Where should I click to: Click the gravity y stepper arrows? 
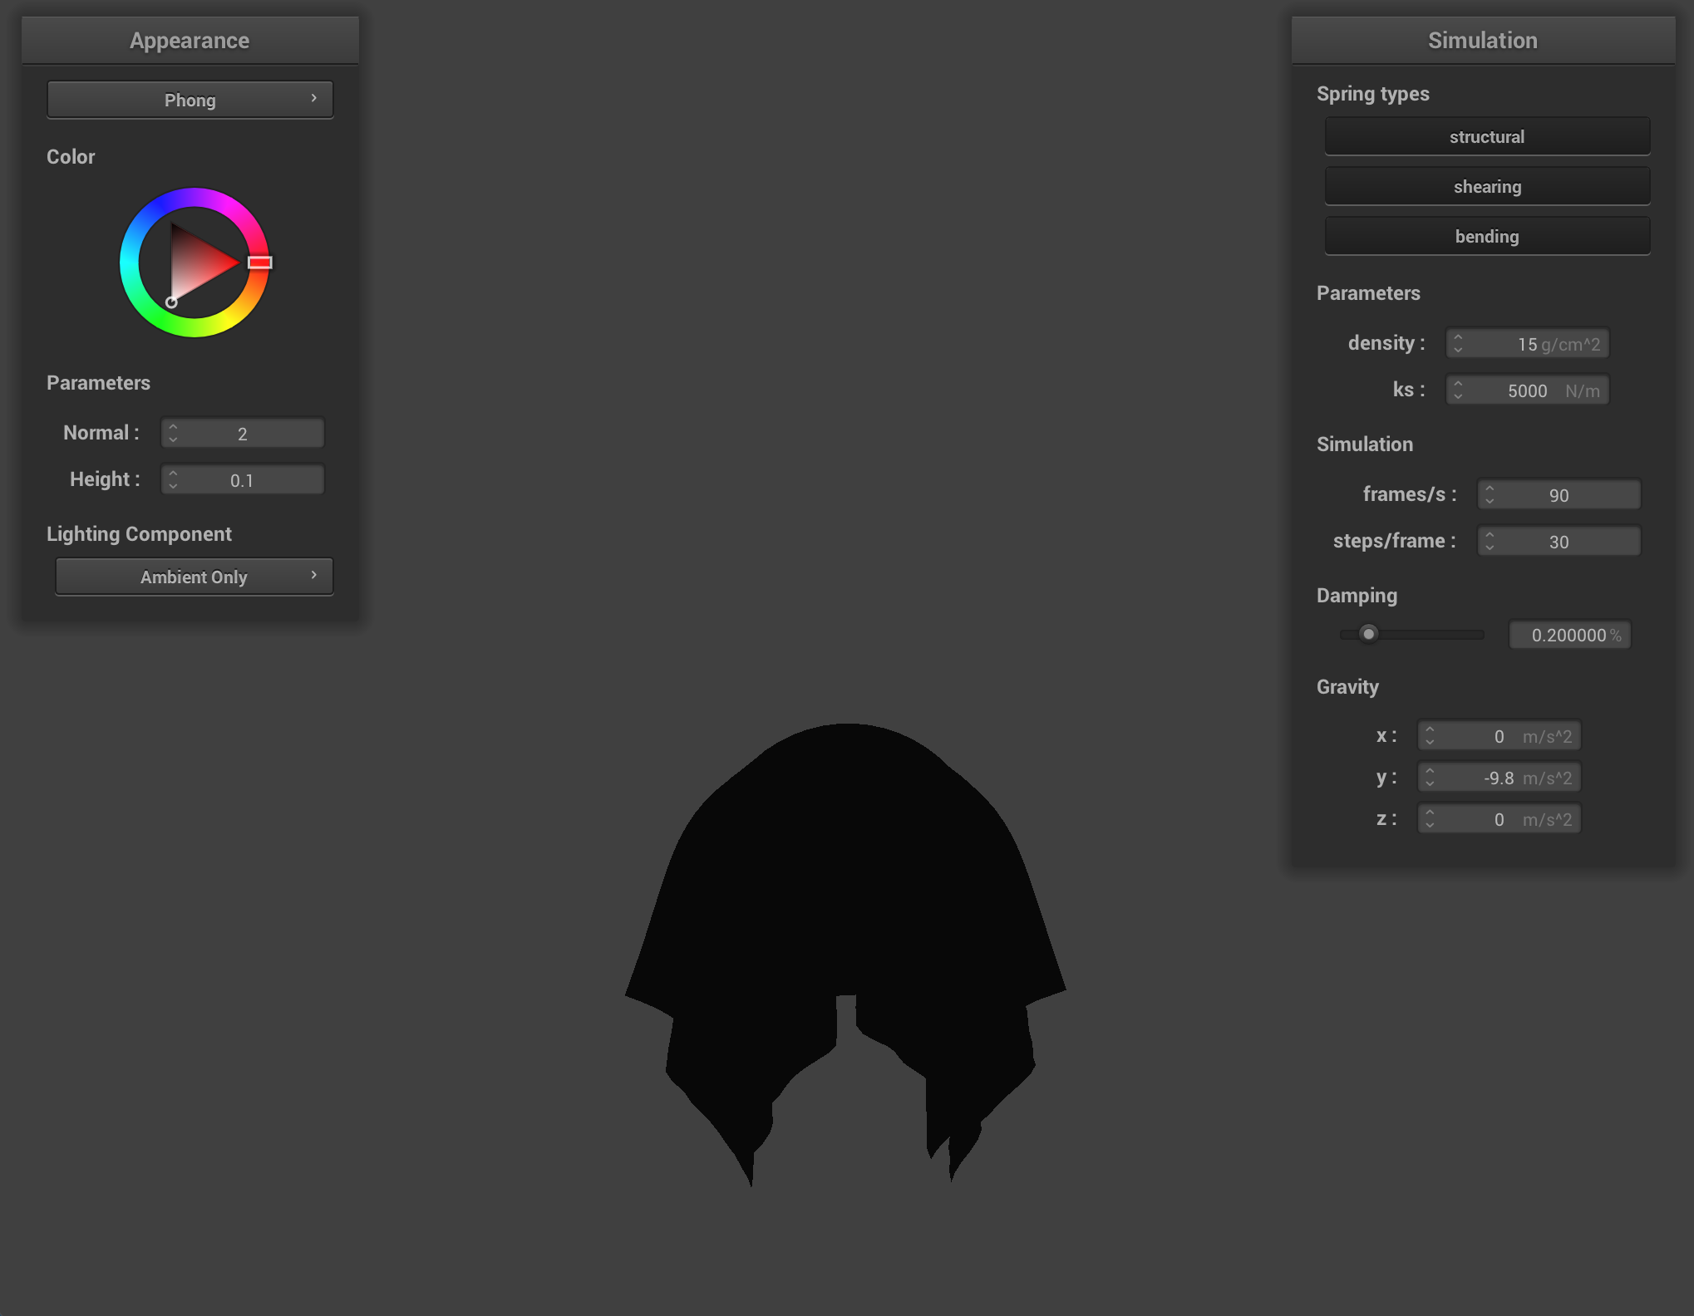coord(1430,777)
